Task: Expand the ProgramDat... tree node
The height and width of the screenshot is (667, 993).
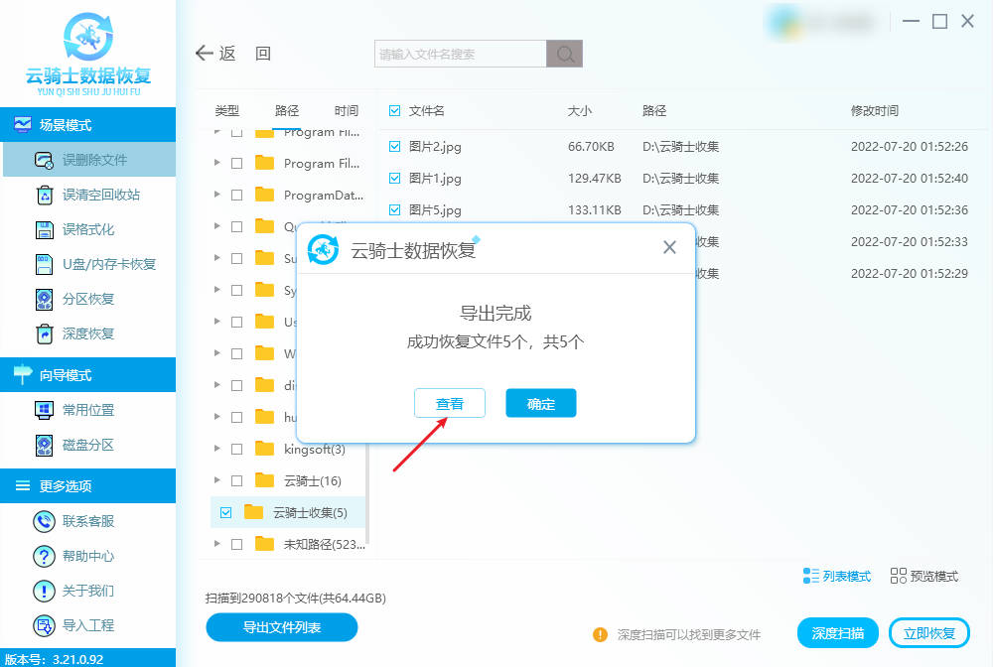Action: 217,195
